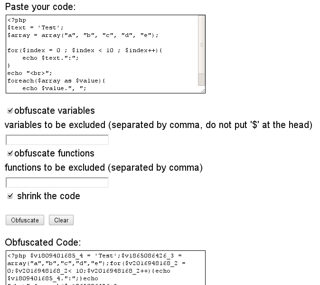
Task: Place cursor on the 'echo "<br>";' line
Action: 30,73
